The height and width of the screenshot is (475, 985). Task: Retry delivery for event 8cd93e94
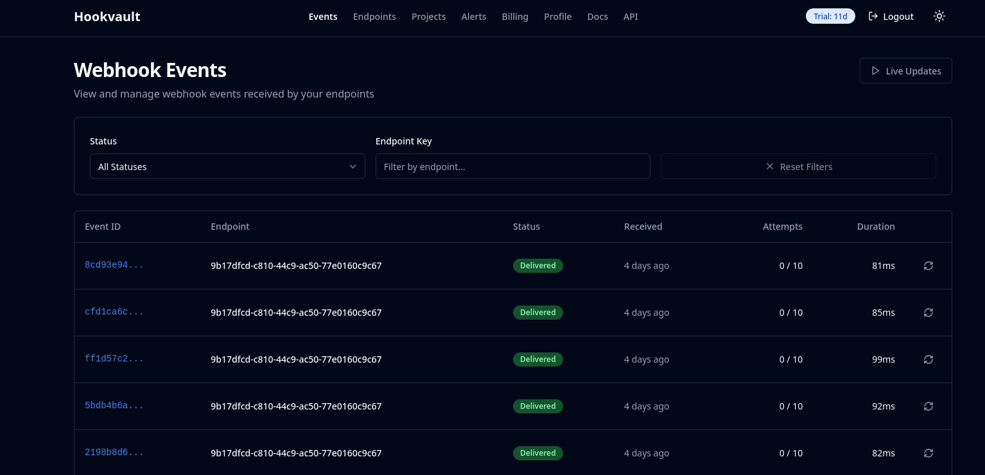(x=928, y=265)
